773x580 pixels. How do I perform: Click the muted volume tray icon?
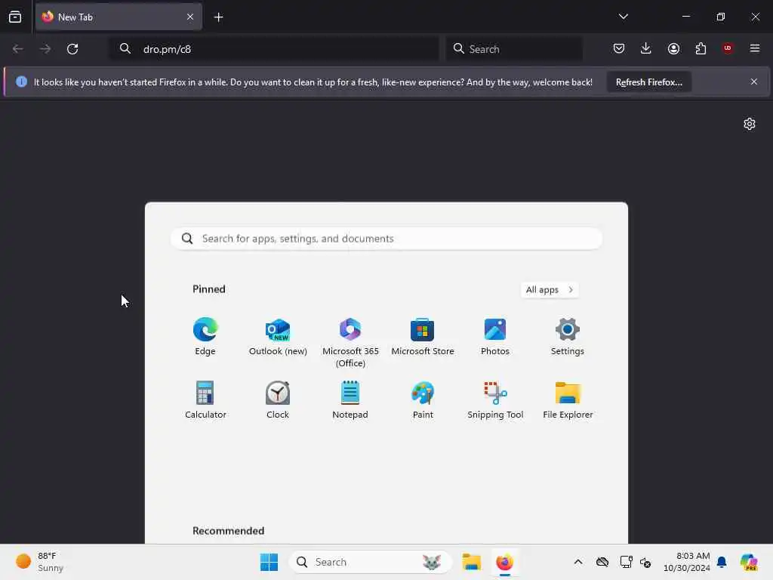pos(645,562)
